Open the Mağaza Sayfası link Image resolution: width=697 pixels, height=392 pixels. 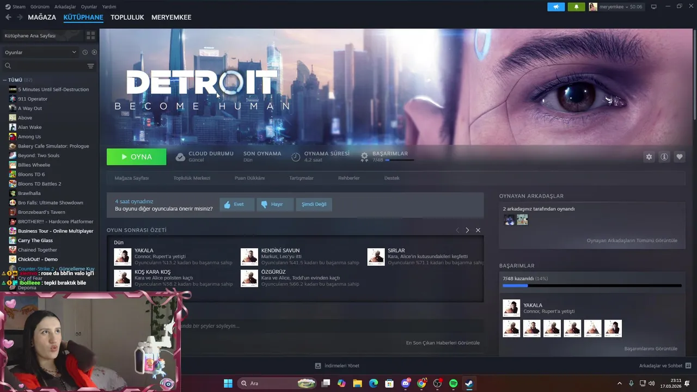click(x=132, y=178)
